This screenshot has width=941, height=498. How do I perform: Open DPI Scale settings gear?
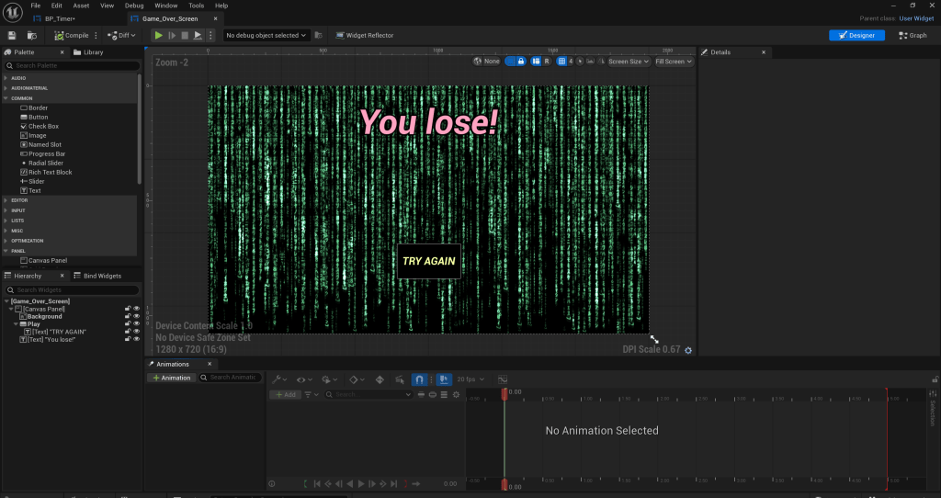(688, 350)
